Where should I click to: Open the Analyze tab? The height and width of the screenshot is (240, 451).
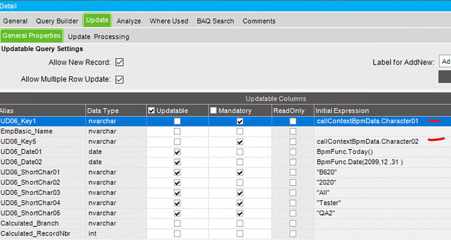point(129,21)
